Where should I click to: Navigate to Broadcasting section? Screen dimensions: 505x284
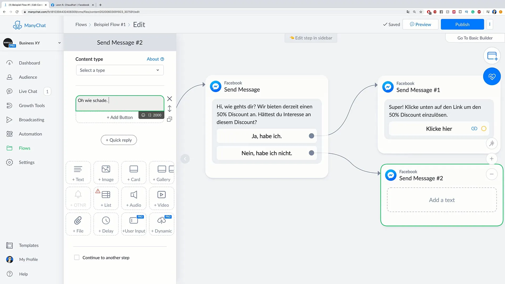[x=32, y=120]
